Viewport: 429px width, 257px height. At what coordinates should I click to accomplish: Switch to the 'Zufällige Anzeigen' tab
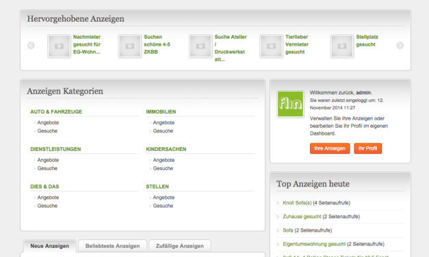click(180, 246)
